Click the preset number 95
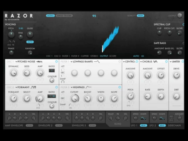The height and width of the screenshot is (141, 188). (94, 16)
